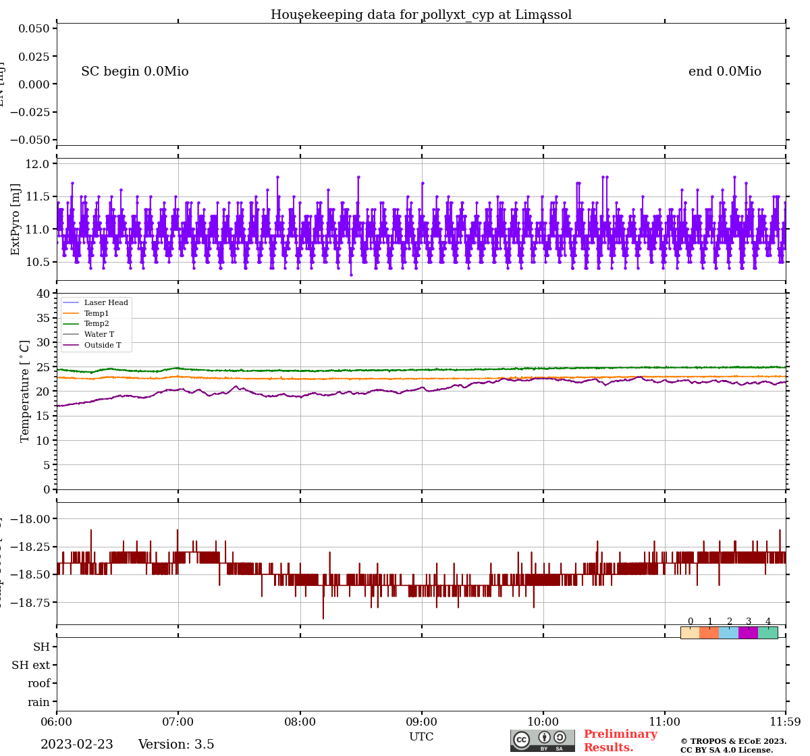Image resolution: width=810 pixels, height=756 pixels.
Task: Click the Temp1 legend entry
Action: tap(86, 313)
